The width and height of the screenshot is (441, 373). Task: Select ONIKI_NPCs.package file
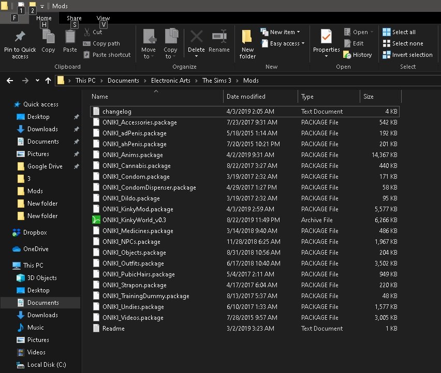pos(245,242)
